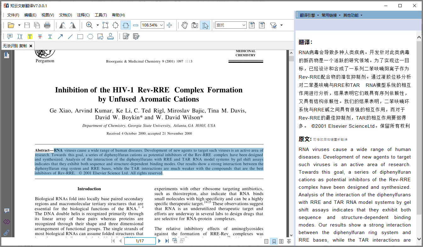Select the Arrow drawing tool
Viewport: 423px width, 247px height.
60,36
